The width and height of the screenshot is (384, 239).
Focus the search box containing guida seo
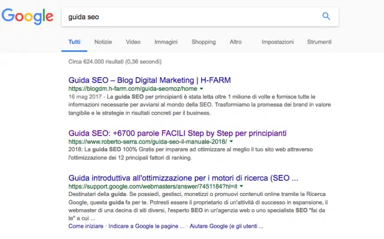[x=200, y=17]
